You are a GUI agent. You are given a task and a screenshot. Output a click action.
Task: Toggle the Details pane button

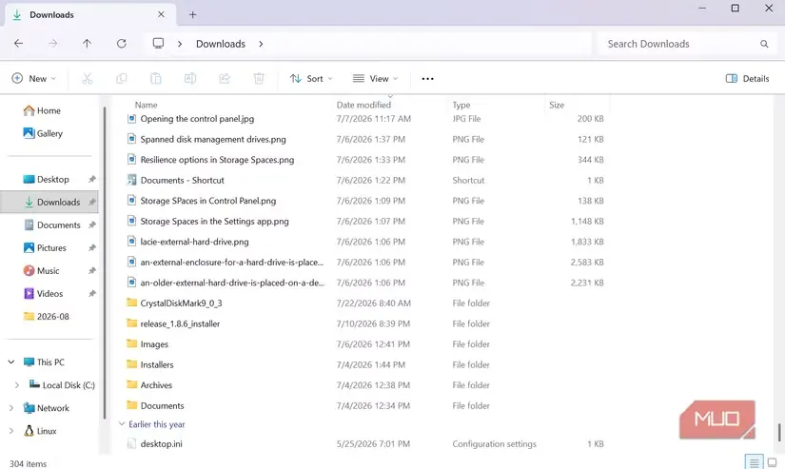tap(748, 79)
